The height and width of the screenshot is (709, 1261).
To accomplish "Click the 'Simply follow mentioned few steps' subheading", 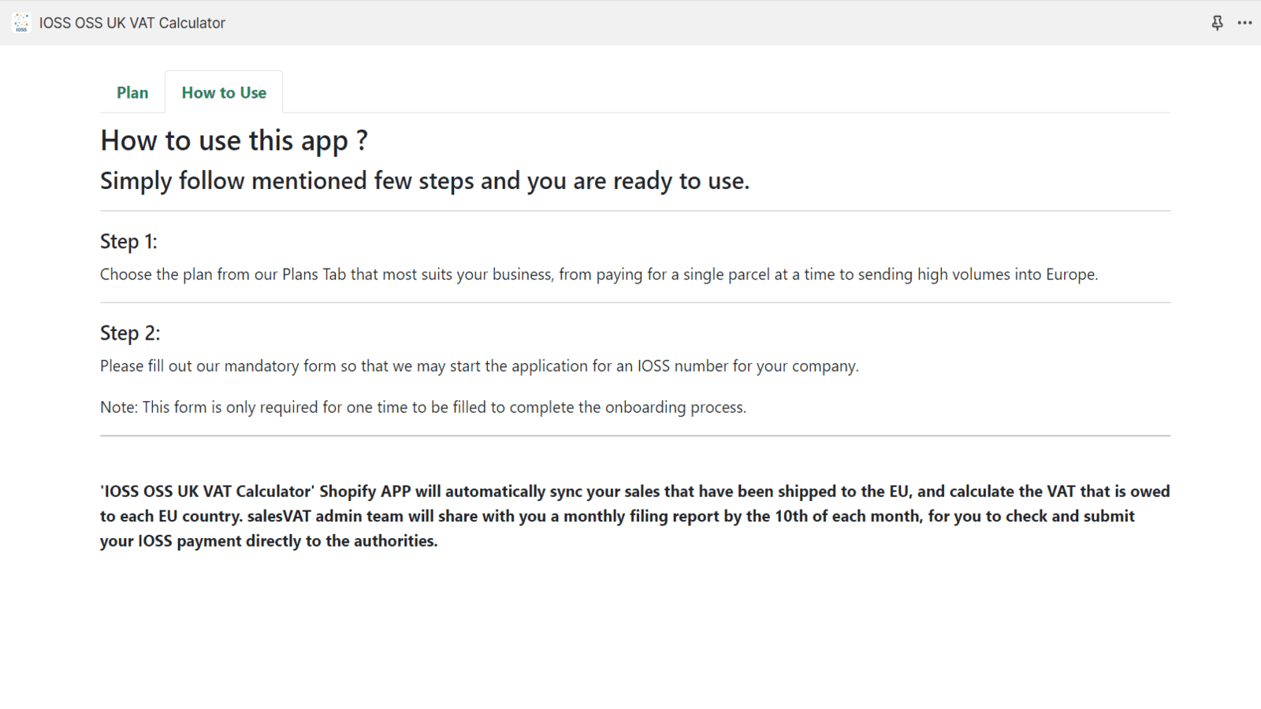I will [424, 181].
